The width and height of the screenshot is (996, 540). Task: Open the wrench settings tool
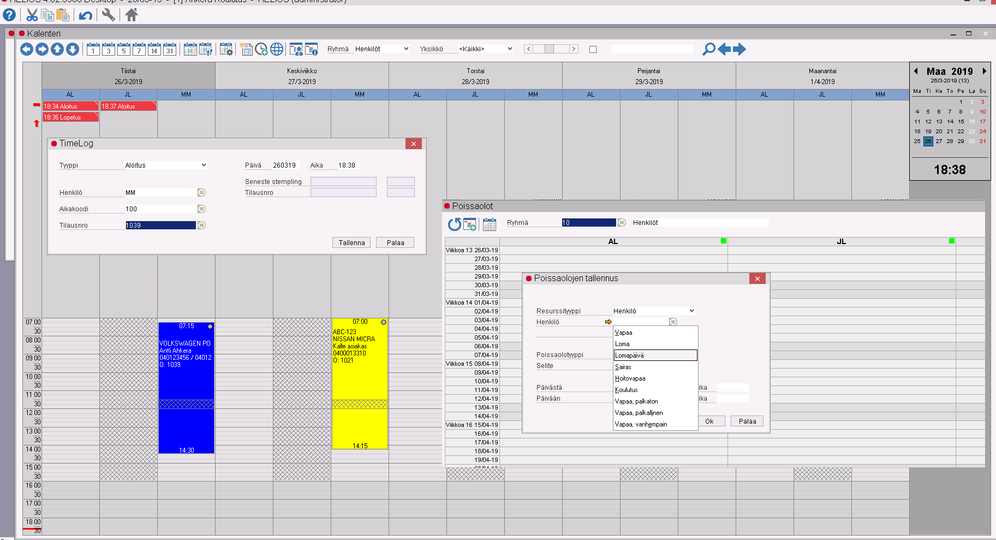click(109, 15)
